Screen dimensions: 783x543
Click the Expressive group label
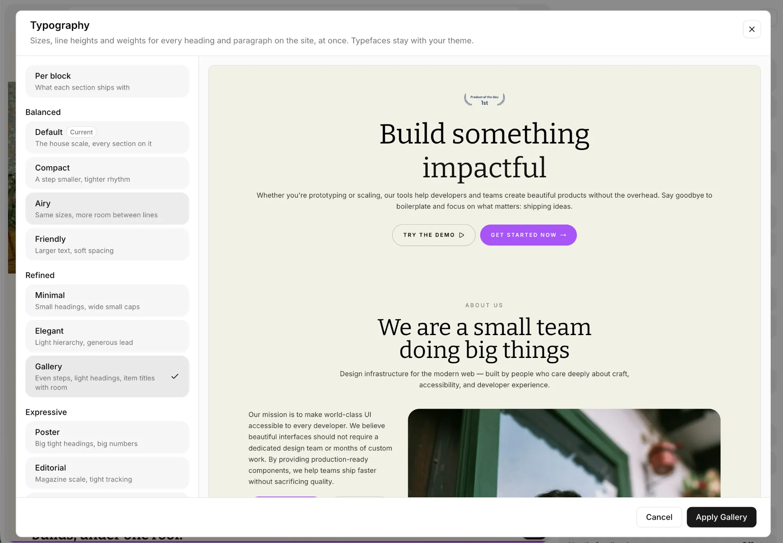[46, 412]
